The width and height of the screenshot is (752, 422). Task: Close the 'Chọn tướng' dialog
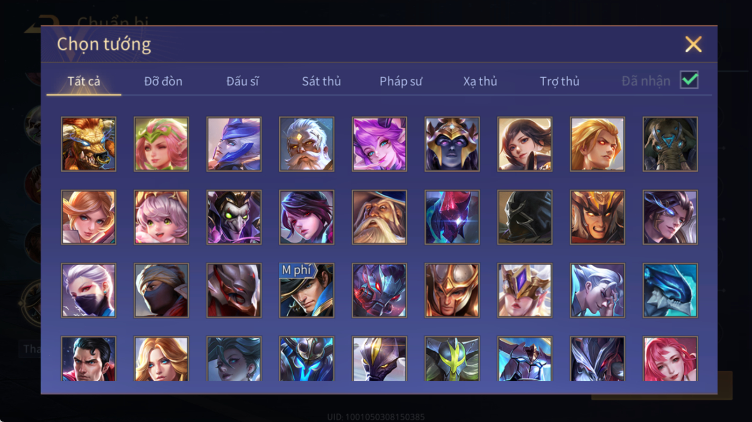click(x=693, y=44)
